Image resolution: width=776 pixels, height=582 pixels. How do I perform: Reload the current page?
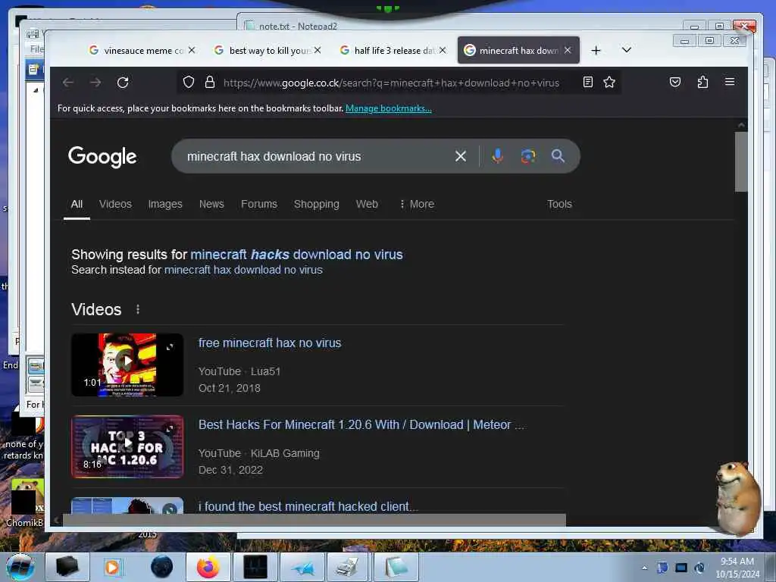pyautogui.click(x=123, y=83)
